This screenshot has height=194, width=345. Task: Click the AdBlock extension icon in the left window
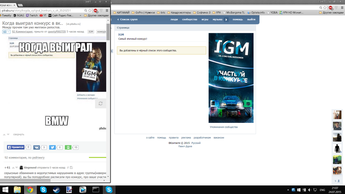(x=95, y=10)
